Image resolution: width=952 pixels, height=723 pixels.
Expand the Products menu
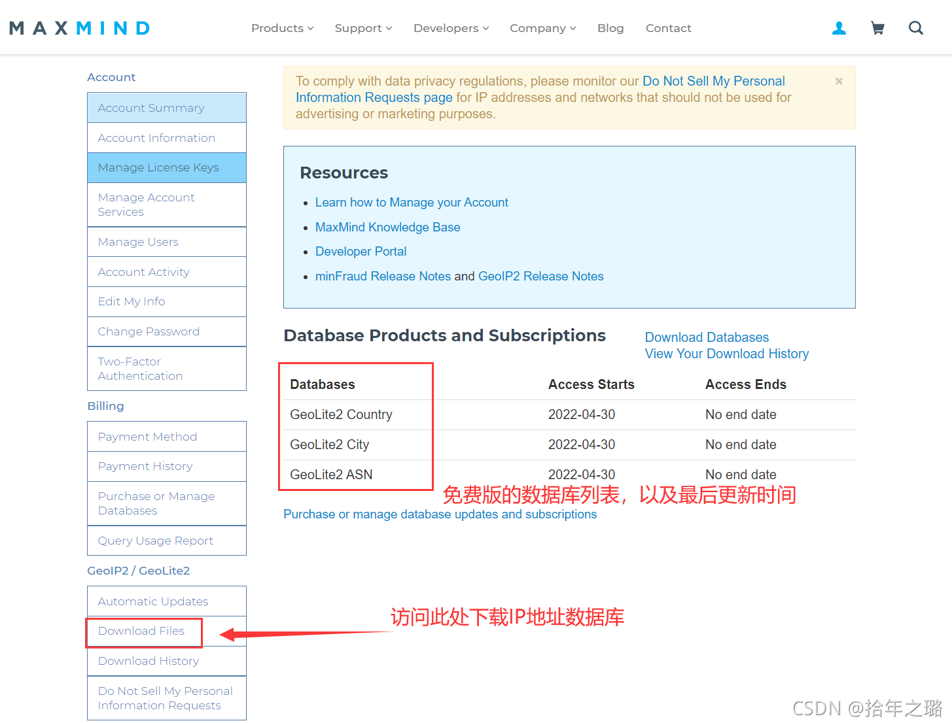[x=283, y=28]
